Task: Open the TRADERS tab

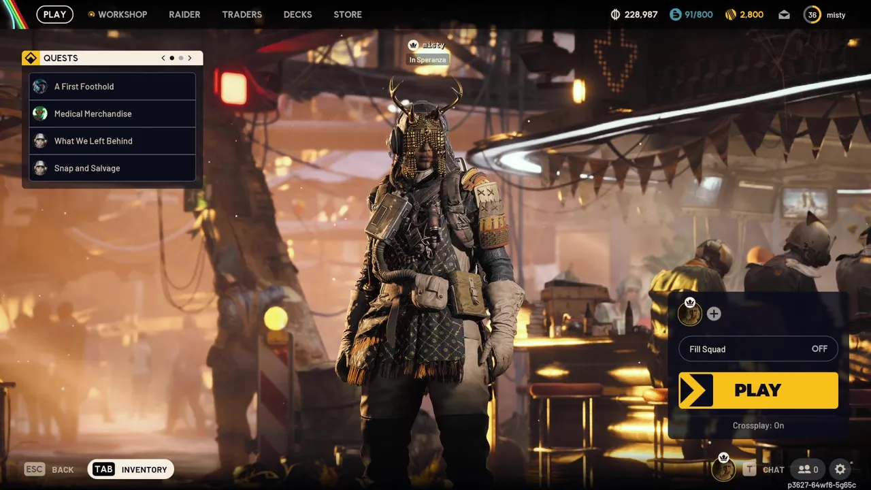Action: (242, 14)
